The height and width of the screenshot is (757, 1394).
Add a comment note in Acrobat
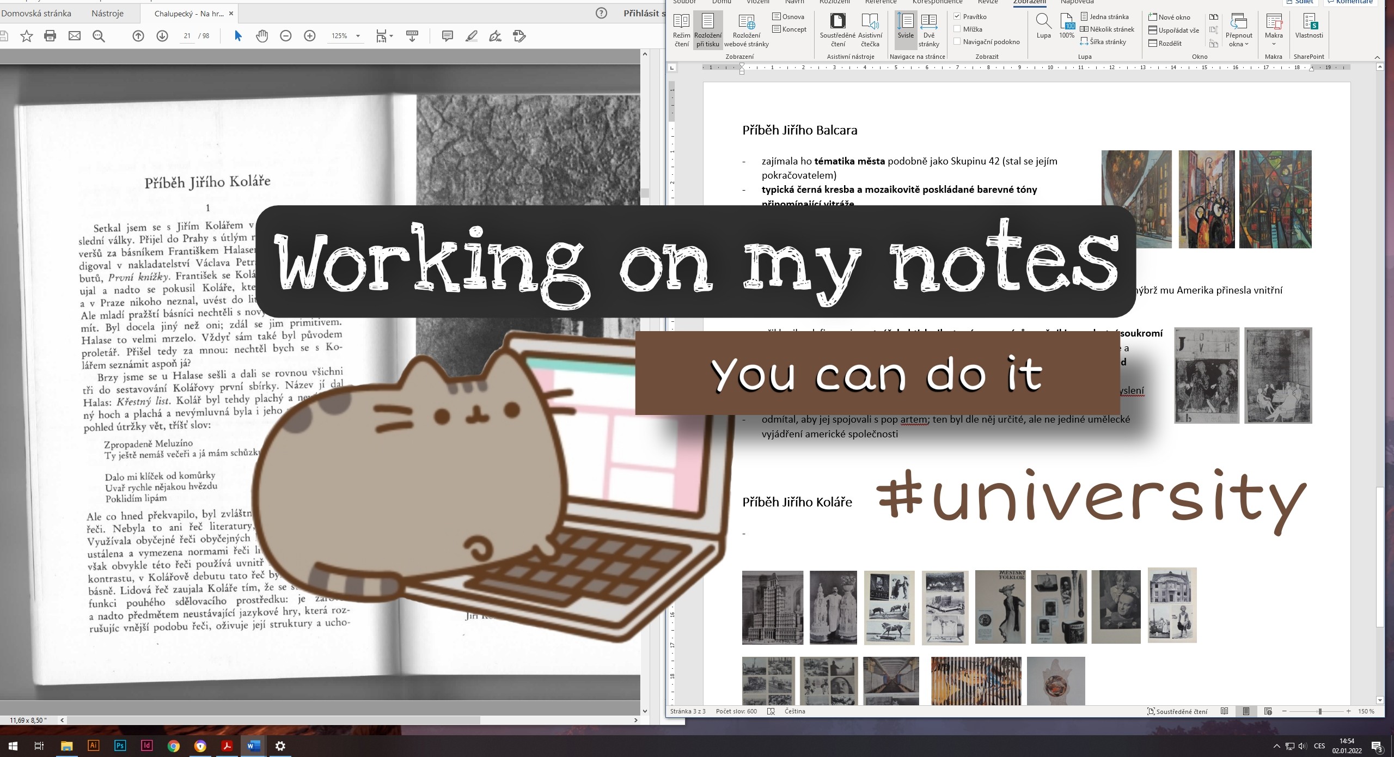[x=448, y=36]
